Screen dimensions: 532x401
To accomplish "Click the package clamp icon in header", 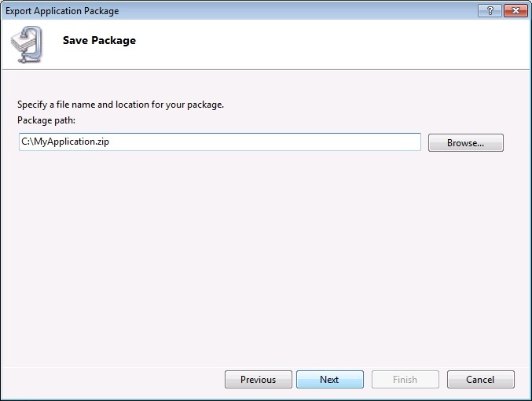I will pyautogui.click(x=30, y=44).
